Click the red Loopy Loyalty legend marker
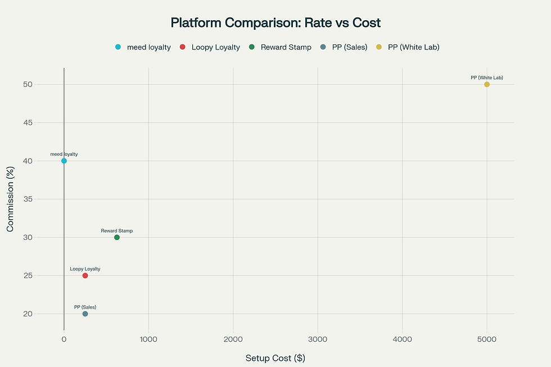The height and width of the screenshot is (367, 551). (x=182, y=47)
